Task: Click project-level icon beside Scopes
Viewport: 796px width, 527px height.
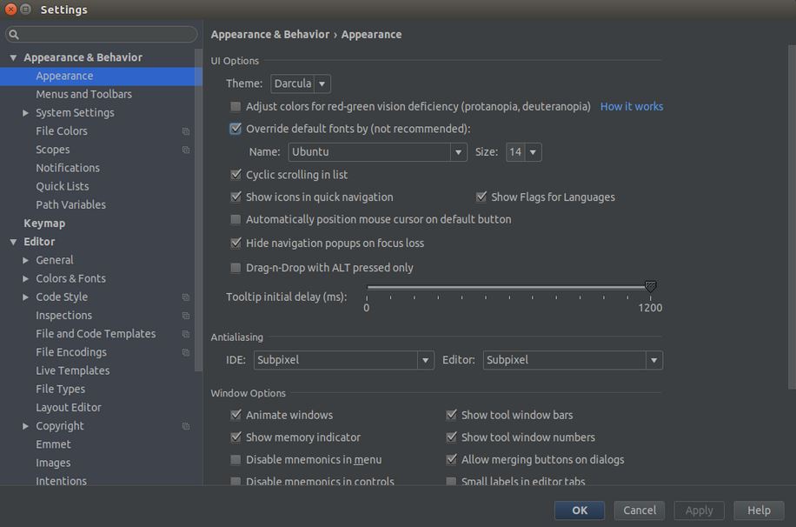Action: point(186,150)
